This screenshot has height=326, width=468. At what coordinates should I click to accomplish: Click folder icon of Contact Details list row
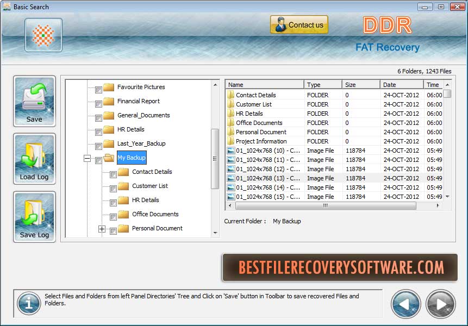[x=230, y=95]
